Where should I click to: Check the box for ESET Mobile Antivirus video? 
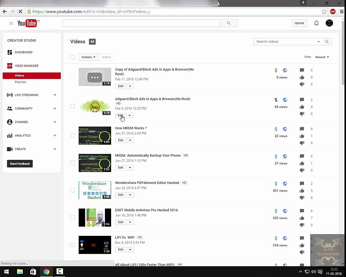[x=72, y=217]
